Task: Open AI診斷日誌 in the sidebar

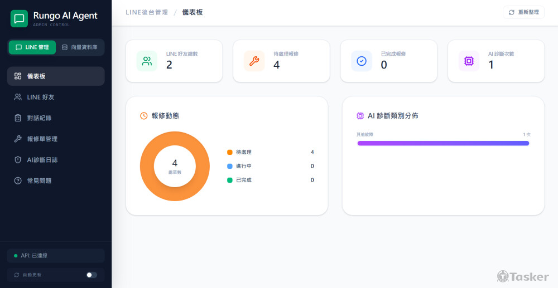Action: (x=56, y=160)
